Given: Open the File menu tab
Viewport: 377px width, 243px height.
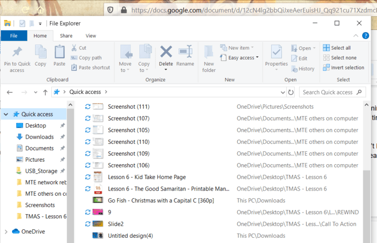Looking at the screenshot, I should pos(14,36).
